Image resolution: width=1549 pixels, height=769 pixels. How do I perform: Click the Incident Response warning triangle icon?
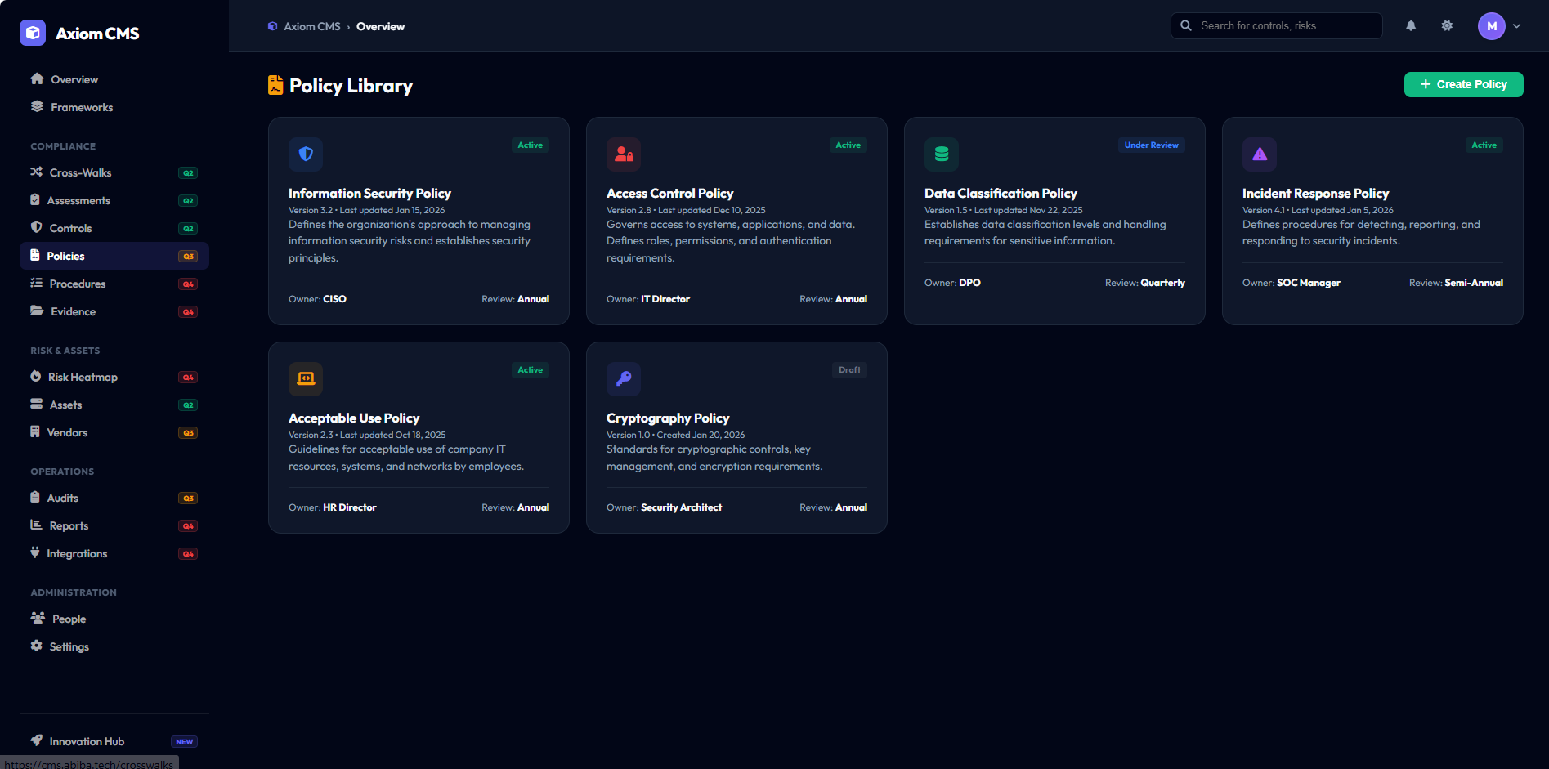coord(1259,154)
